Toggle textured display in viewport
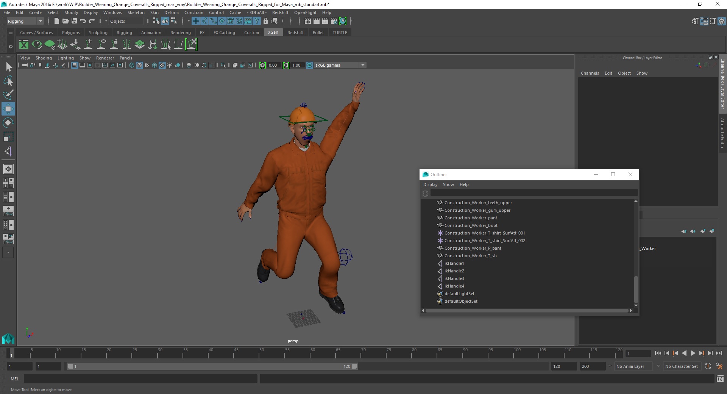Image resolution: width=727 pixels, height=394 pixels. click(162, 65)
